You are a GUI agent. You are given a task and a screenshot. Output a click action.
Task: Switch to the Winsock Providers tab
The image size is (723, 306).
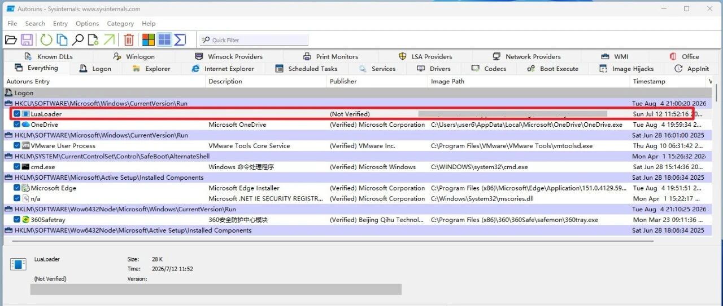pos(229,56)
